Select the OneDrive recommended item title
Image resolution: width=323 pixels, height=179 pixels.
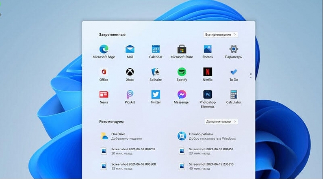tap(118, 134)
